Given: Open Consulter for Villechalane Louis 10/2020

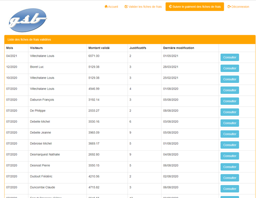Looking at the screenshot, I should click(229, 79).
